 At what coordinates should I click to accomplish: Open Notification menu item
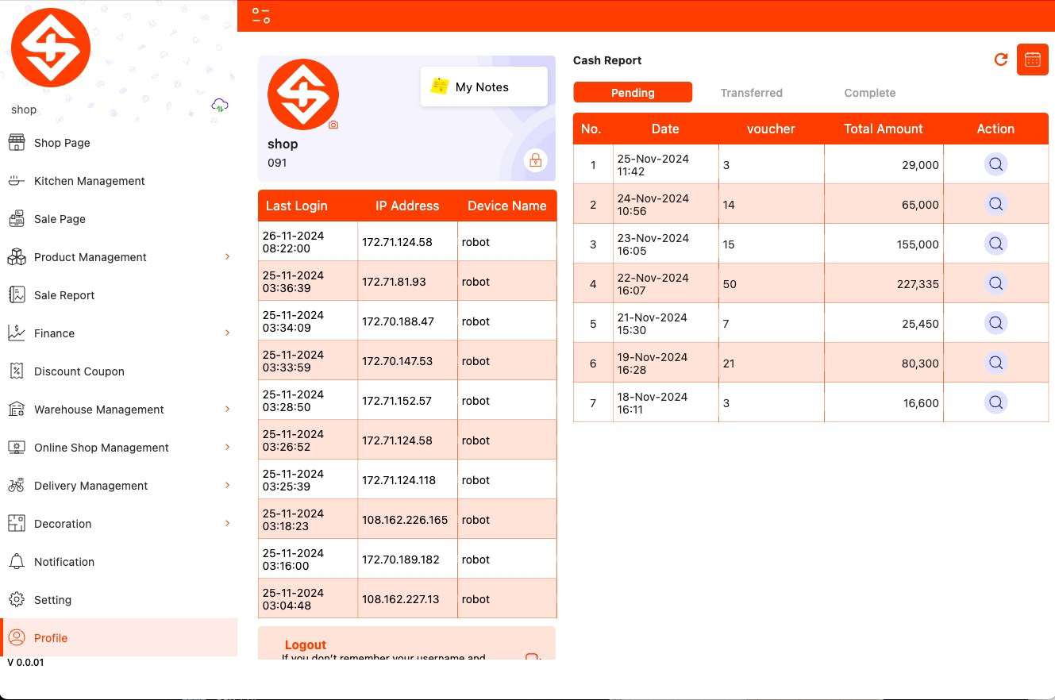[x=119, y=562]
